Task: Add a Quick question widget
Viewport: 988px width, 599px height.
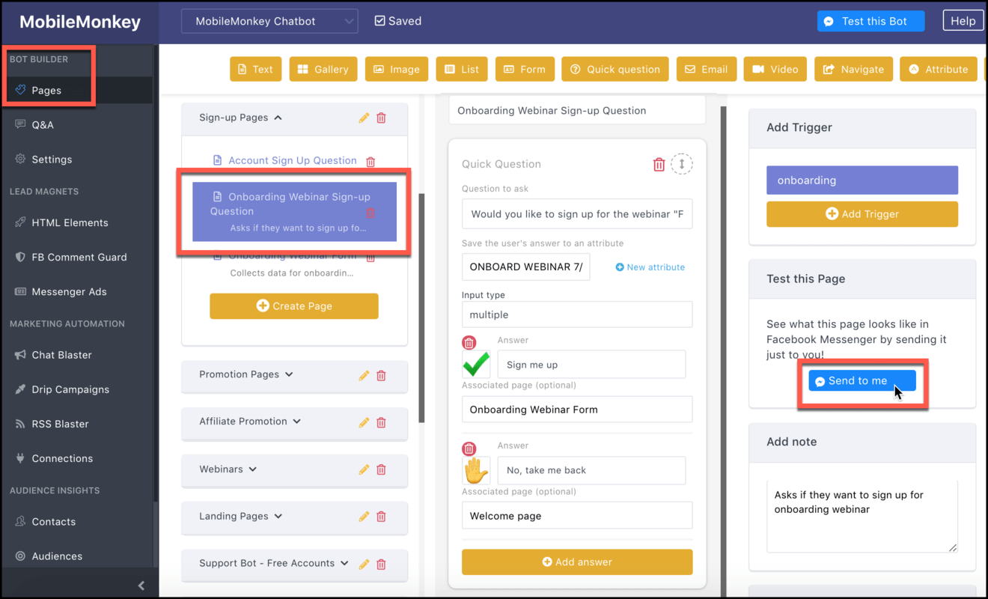Action: pyautogui.click(x=615, y=69)
